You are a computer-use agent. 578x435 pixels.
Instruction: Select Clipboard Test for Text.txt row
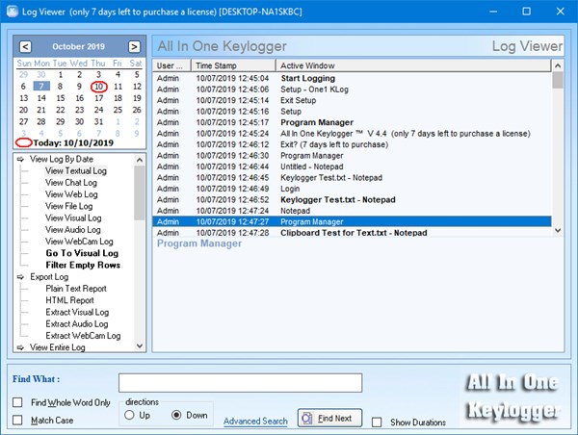tap(352, 233)
